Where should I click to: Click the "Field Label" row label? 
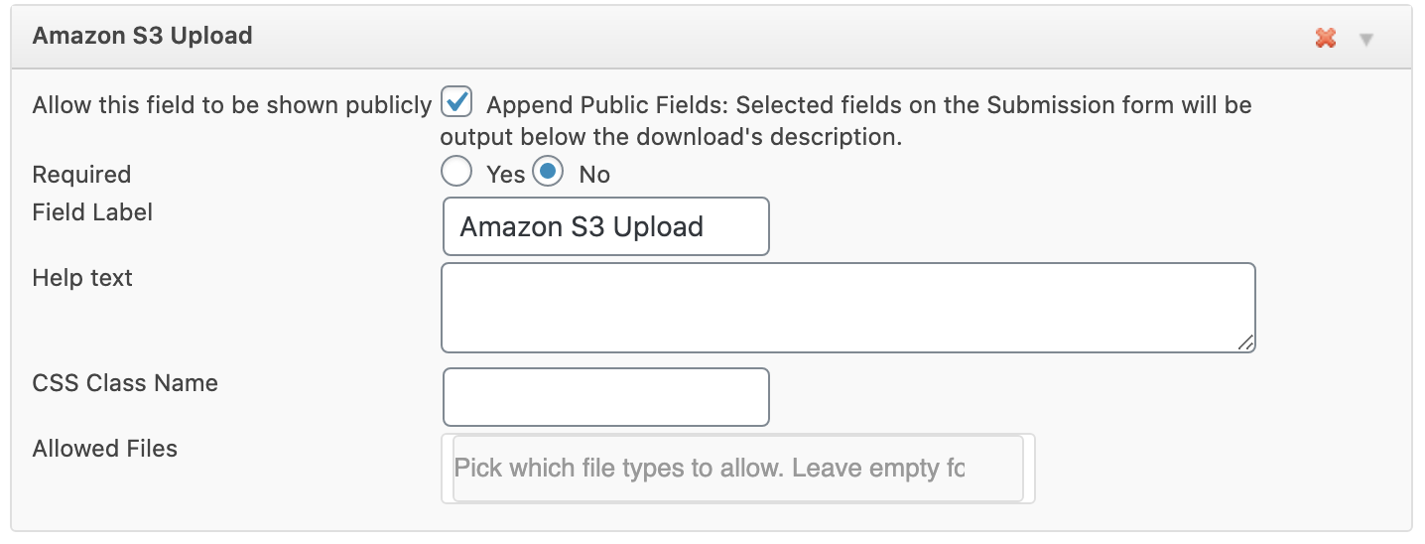click(x=92, y=212)
